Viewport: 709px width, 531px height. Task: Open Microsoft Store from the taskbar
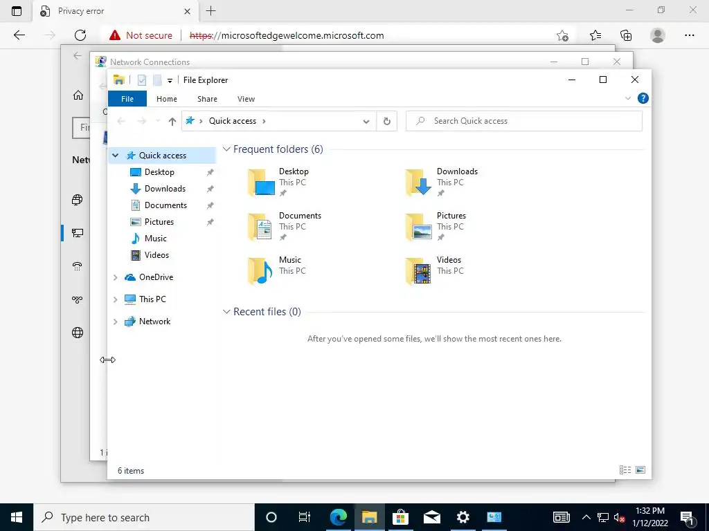click(x=400, y=517)
